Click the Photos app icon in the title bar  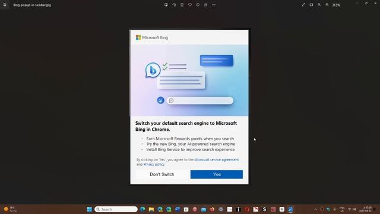tap(5, 5)
